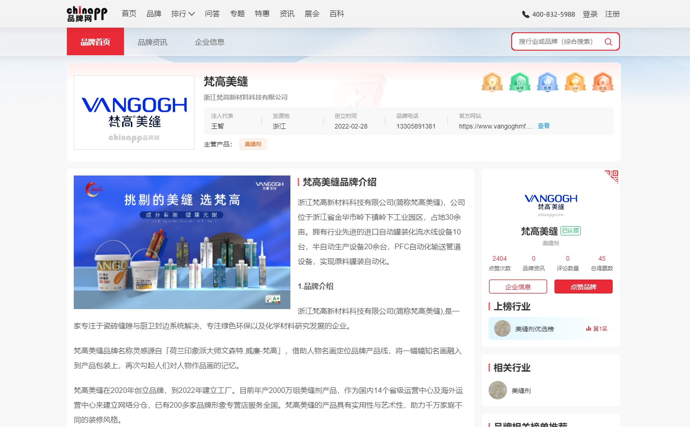Click the green 诚信 integrity badge
Screen dimensions: 690x427
519,82
